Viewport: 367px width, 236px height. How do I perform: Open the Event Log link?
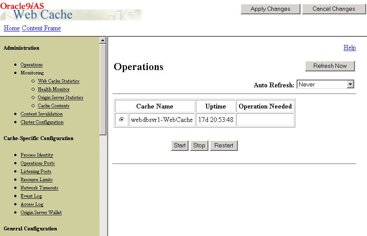coord(32,196)
